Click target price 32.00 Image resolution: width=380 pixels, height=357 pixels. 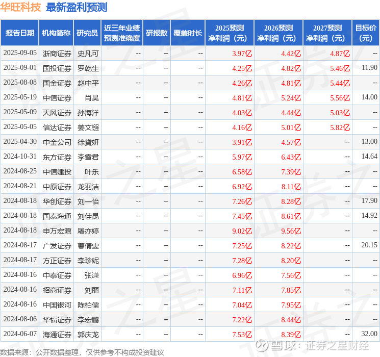(369, 334)
